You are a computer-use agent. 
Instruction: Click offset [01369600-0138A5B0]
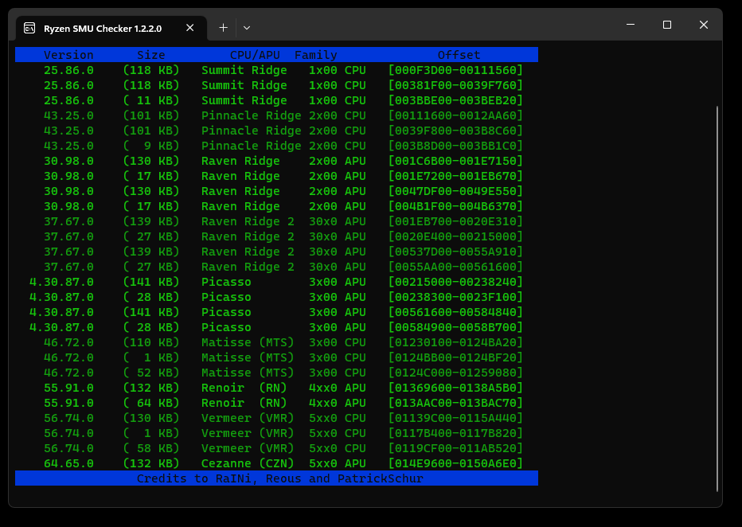(x=455, y=388)
